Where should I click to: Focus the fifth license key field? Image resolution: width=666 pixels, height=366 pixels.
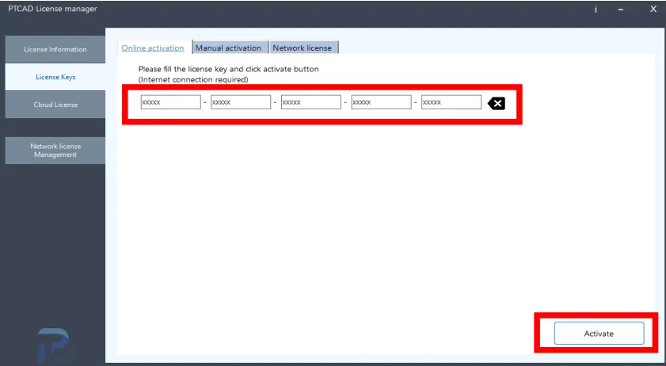coord(451,102)
